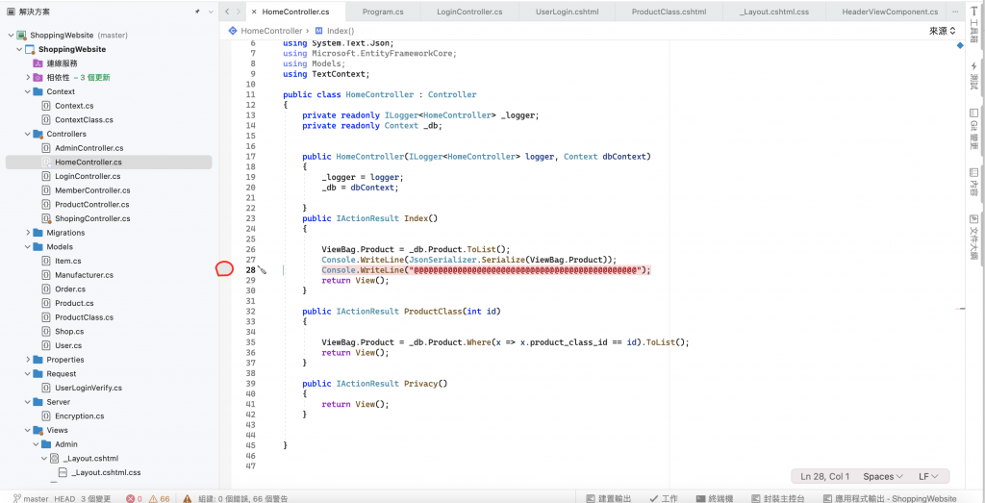Open the 測試 side panel
Viewport: 985px width, 503px height.
click(974, 76)
